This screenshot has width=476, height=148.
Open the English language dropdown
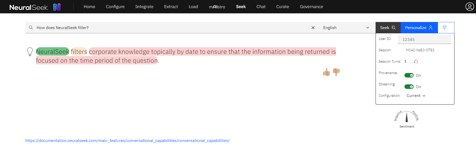346,28
